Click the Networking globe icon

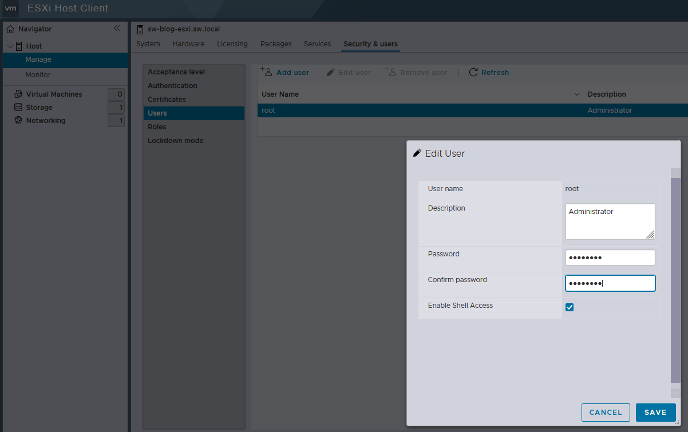point(18,120)
